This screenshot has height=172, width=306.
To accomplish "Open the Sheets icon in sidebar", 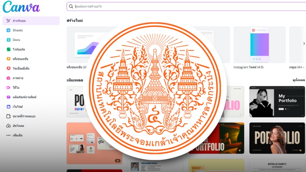I will [8, 30].
